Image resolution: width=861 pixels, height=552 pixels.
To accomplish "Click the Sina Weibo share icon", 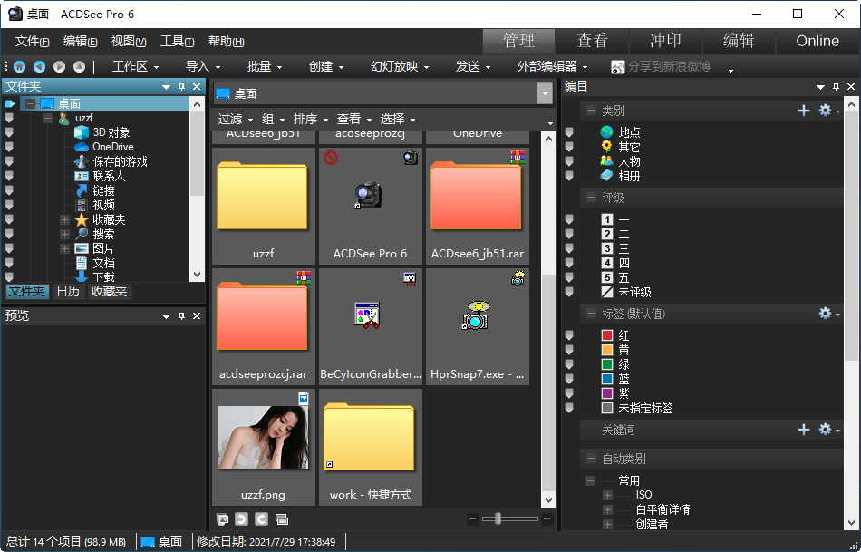I will pos(617,67).
